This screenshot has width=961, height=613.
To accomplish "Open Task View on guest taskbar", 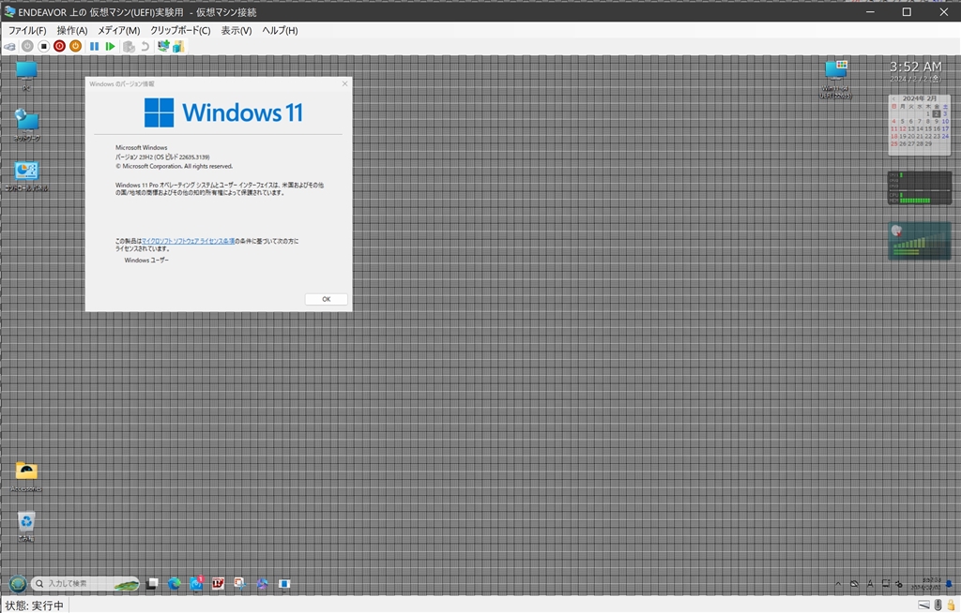I will tap(153, 584).
